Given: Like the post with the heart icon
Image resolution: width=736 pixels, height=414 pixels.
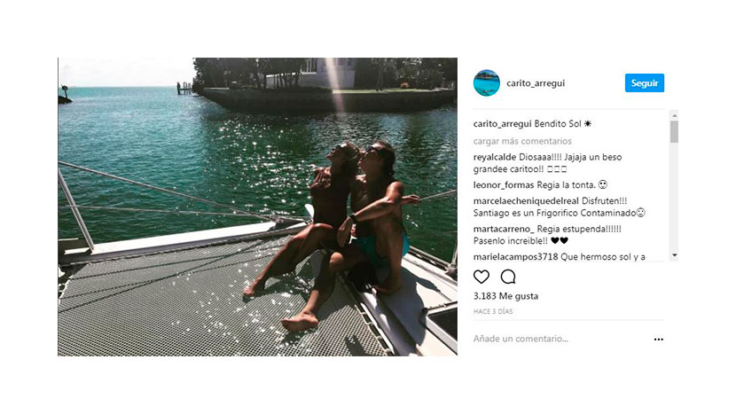Looking at the screenshot, I should point(482,277).
